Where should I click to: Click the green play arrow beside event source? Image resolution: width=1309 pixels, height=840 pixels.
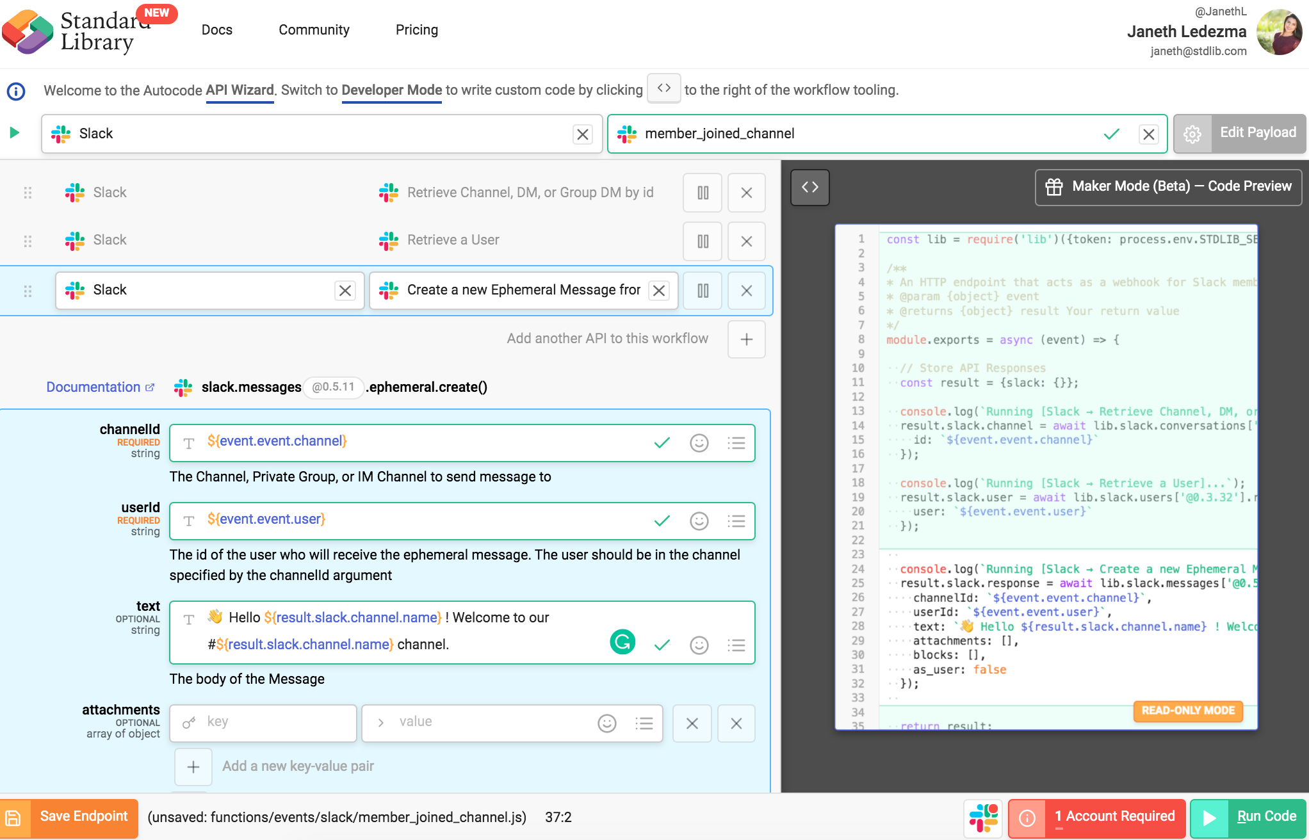tap(14, 133)
